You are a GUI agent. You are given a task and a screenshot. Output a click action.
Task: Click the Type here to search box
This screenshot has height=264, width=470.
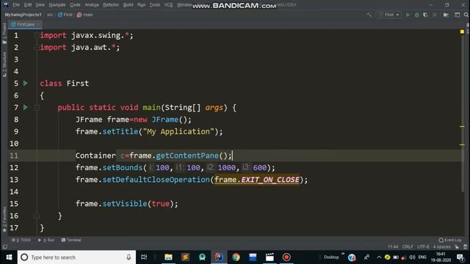pos(76,257)
